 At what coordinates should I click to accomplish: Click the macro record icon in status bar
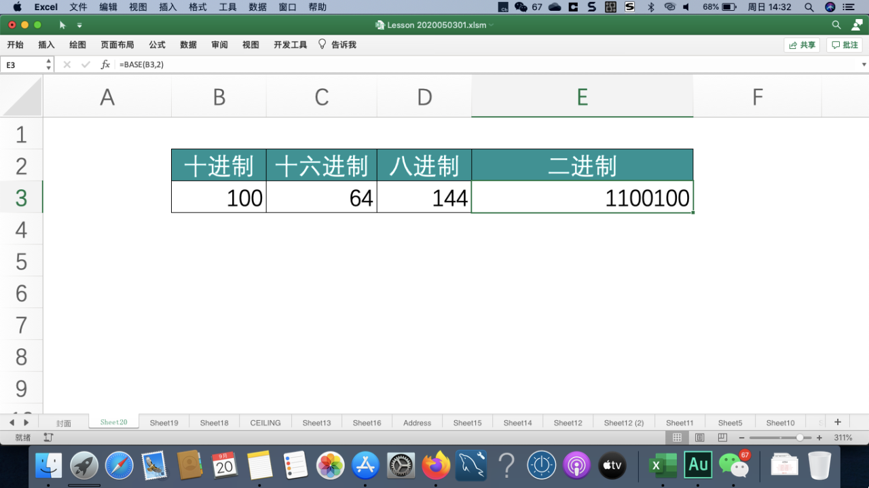(48, 438)
